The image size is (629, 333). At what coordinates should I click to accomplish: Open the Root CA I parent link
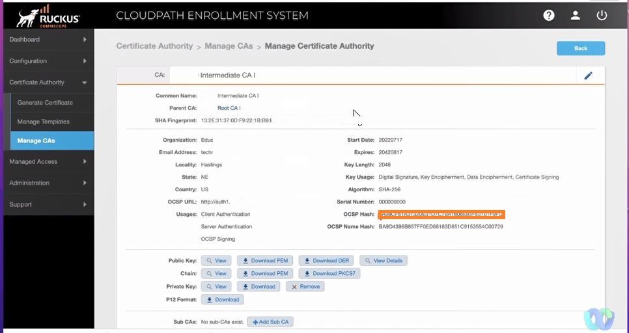tap(229, 108)
